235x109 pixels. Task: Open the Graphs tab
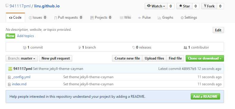pos(165,17)
